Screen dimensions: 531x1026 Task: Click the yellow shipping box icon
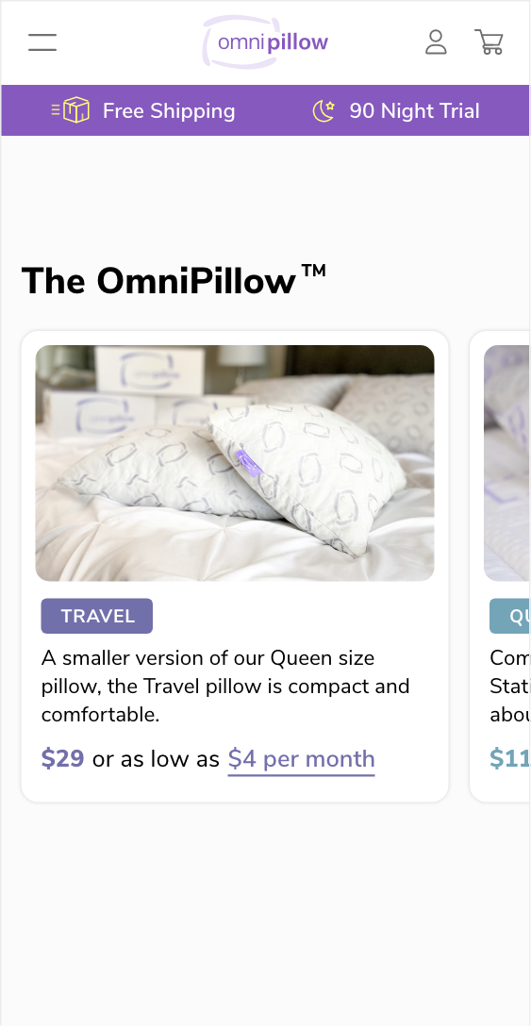[x=71, y=110]
